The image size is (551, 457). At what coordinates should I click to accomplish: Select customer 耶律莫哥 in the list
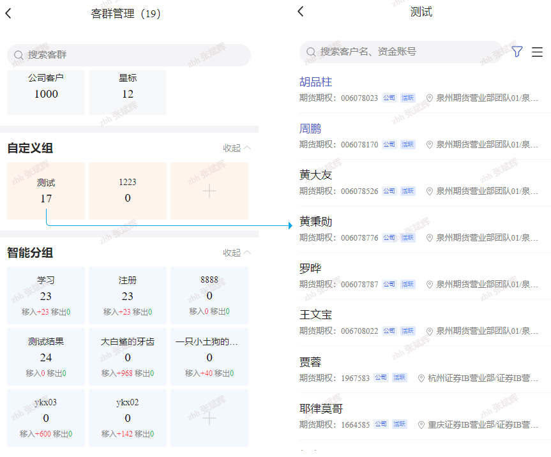pos(321,409)
